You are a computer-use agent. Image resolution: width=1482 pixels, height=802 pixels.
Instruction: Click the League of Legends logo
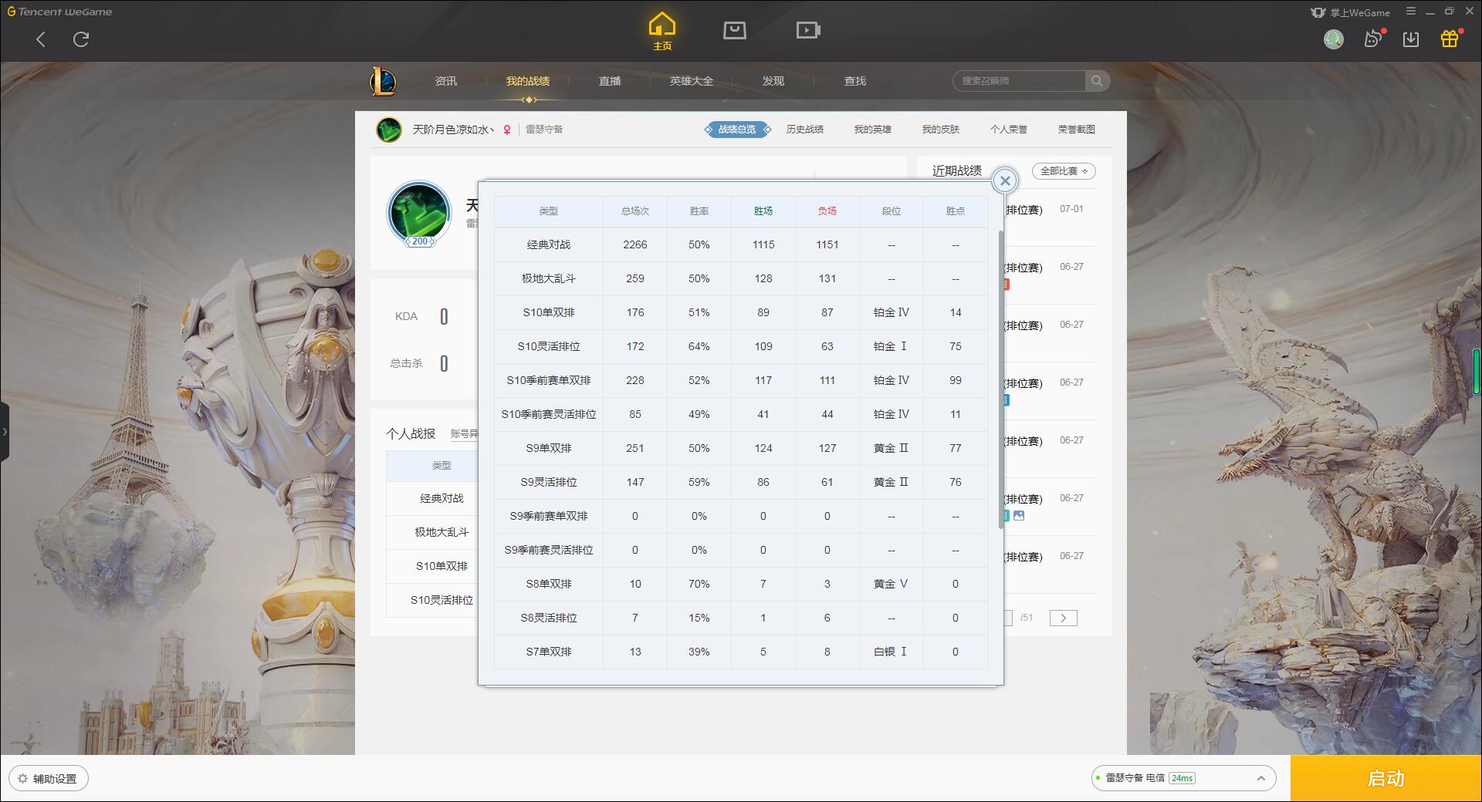[x=383, y=81]
